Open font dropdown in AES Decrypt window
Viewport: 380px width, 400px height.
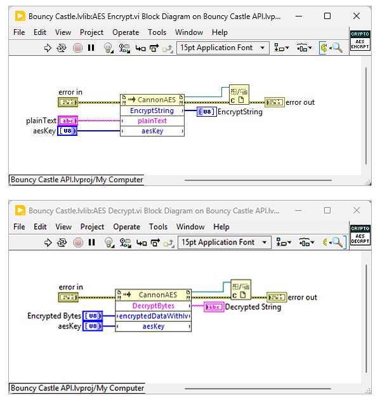[x=225, y=243]
